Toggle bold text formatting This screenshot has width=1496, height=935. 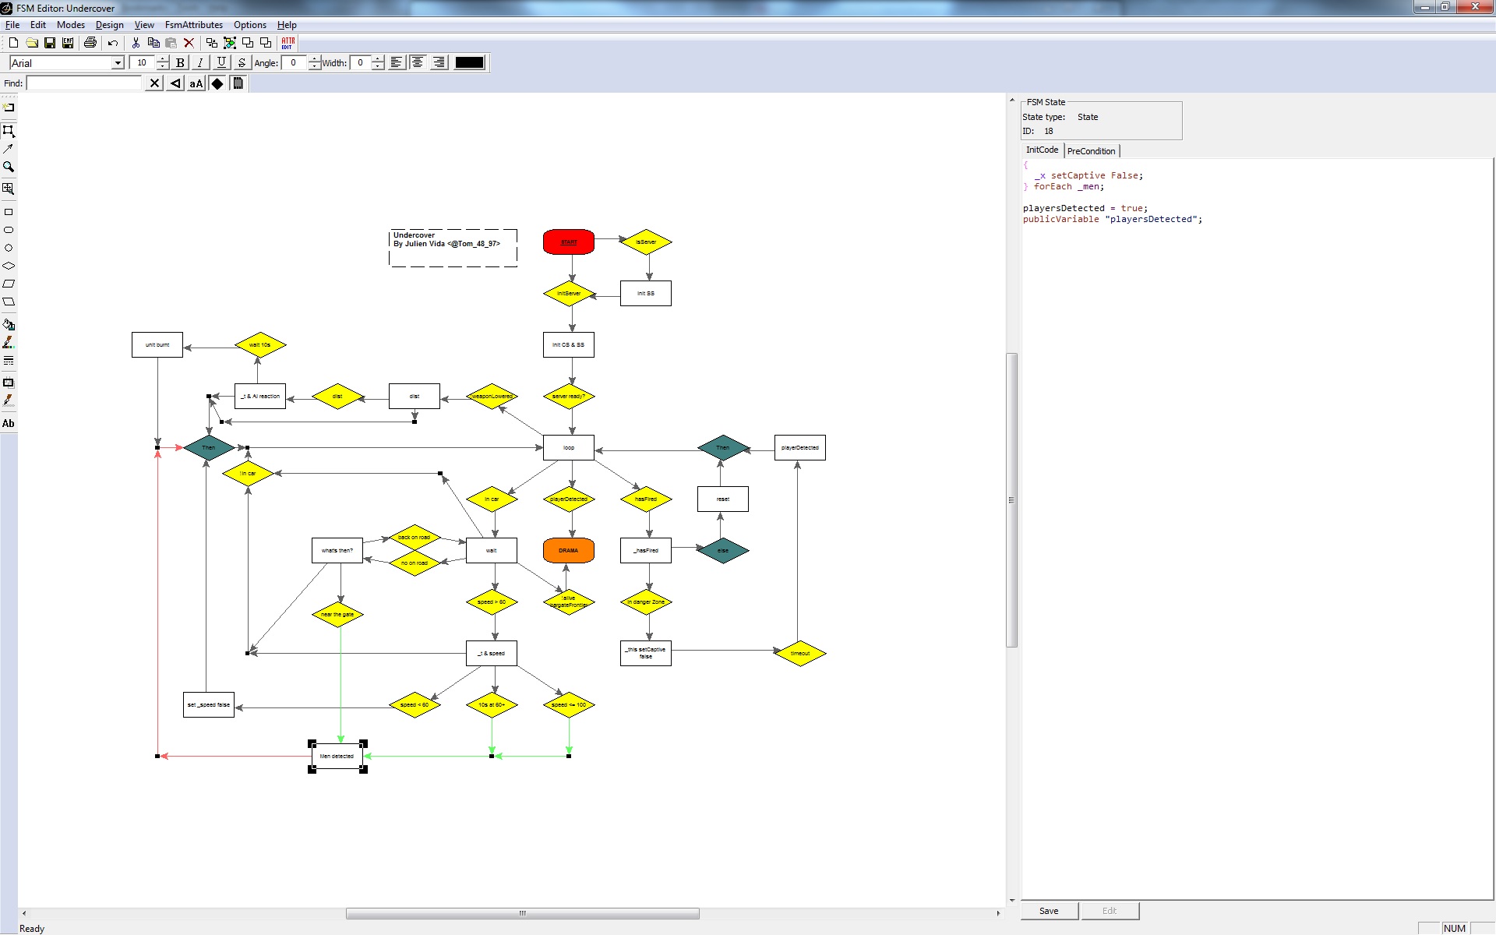coord(180,63)
